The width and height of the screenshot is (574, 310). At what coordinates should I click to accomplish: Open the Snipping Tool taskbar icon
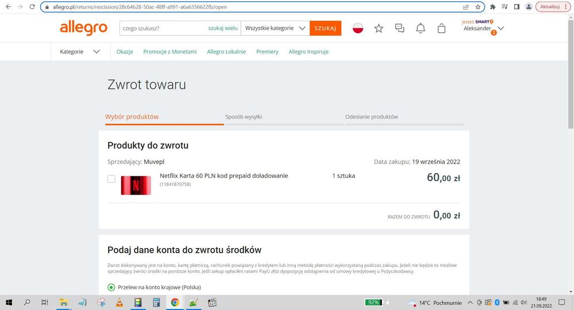point(101,303)
